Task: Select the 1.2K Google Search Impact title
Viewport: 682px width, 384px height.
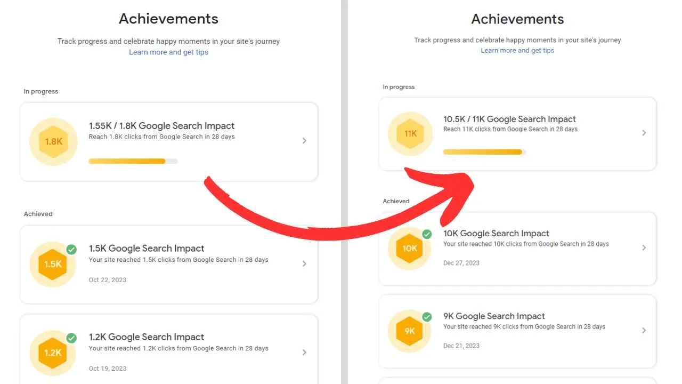Action: tap(147, 337)
